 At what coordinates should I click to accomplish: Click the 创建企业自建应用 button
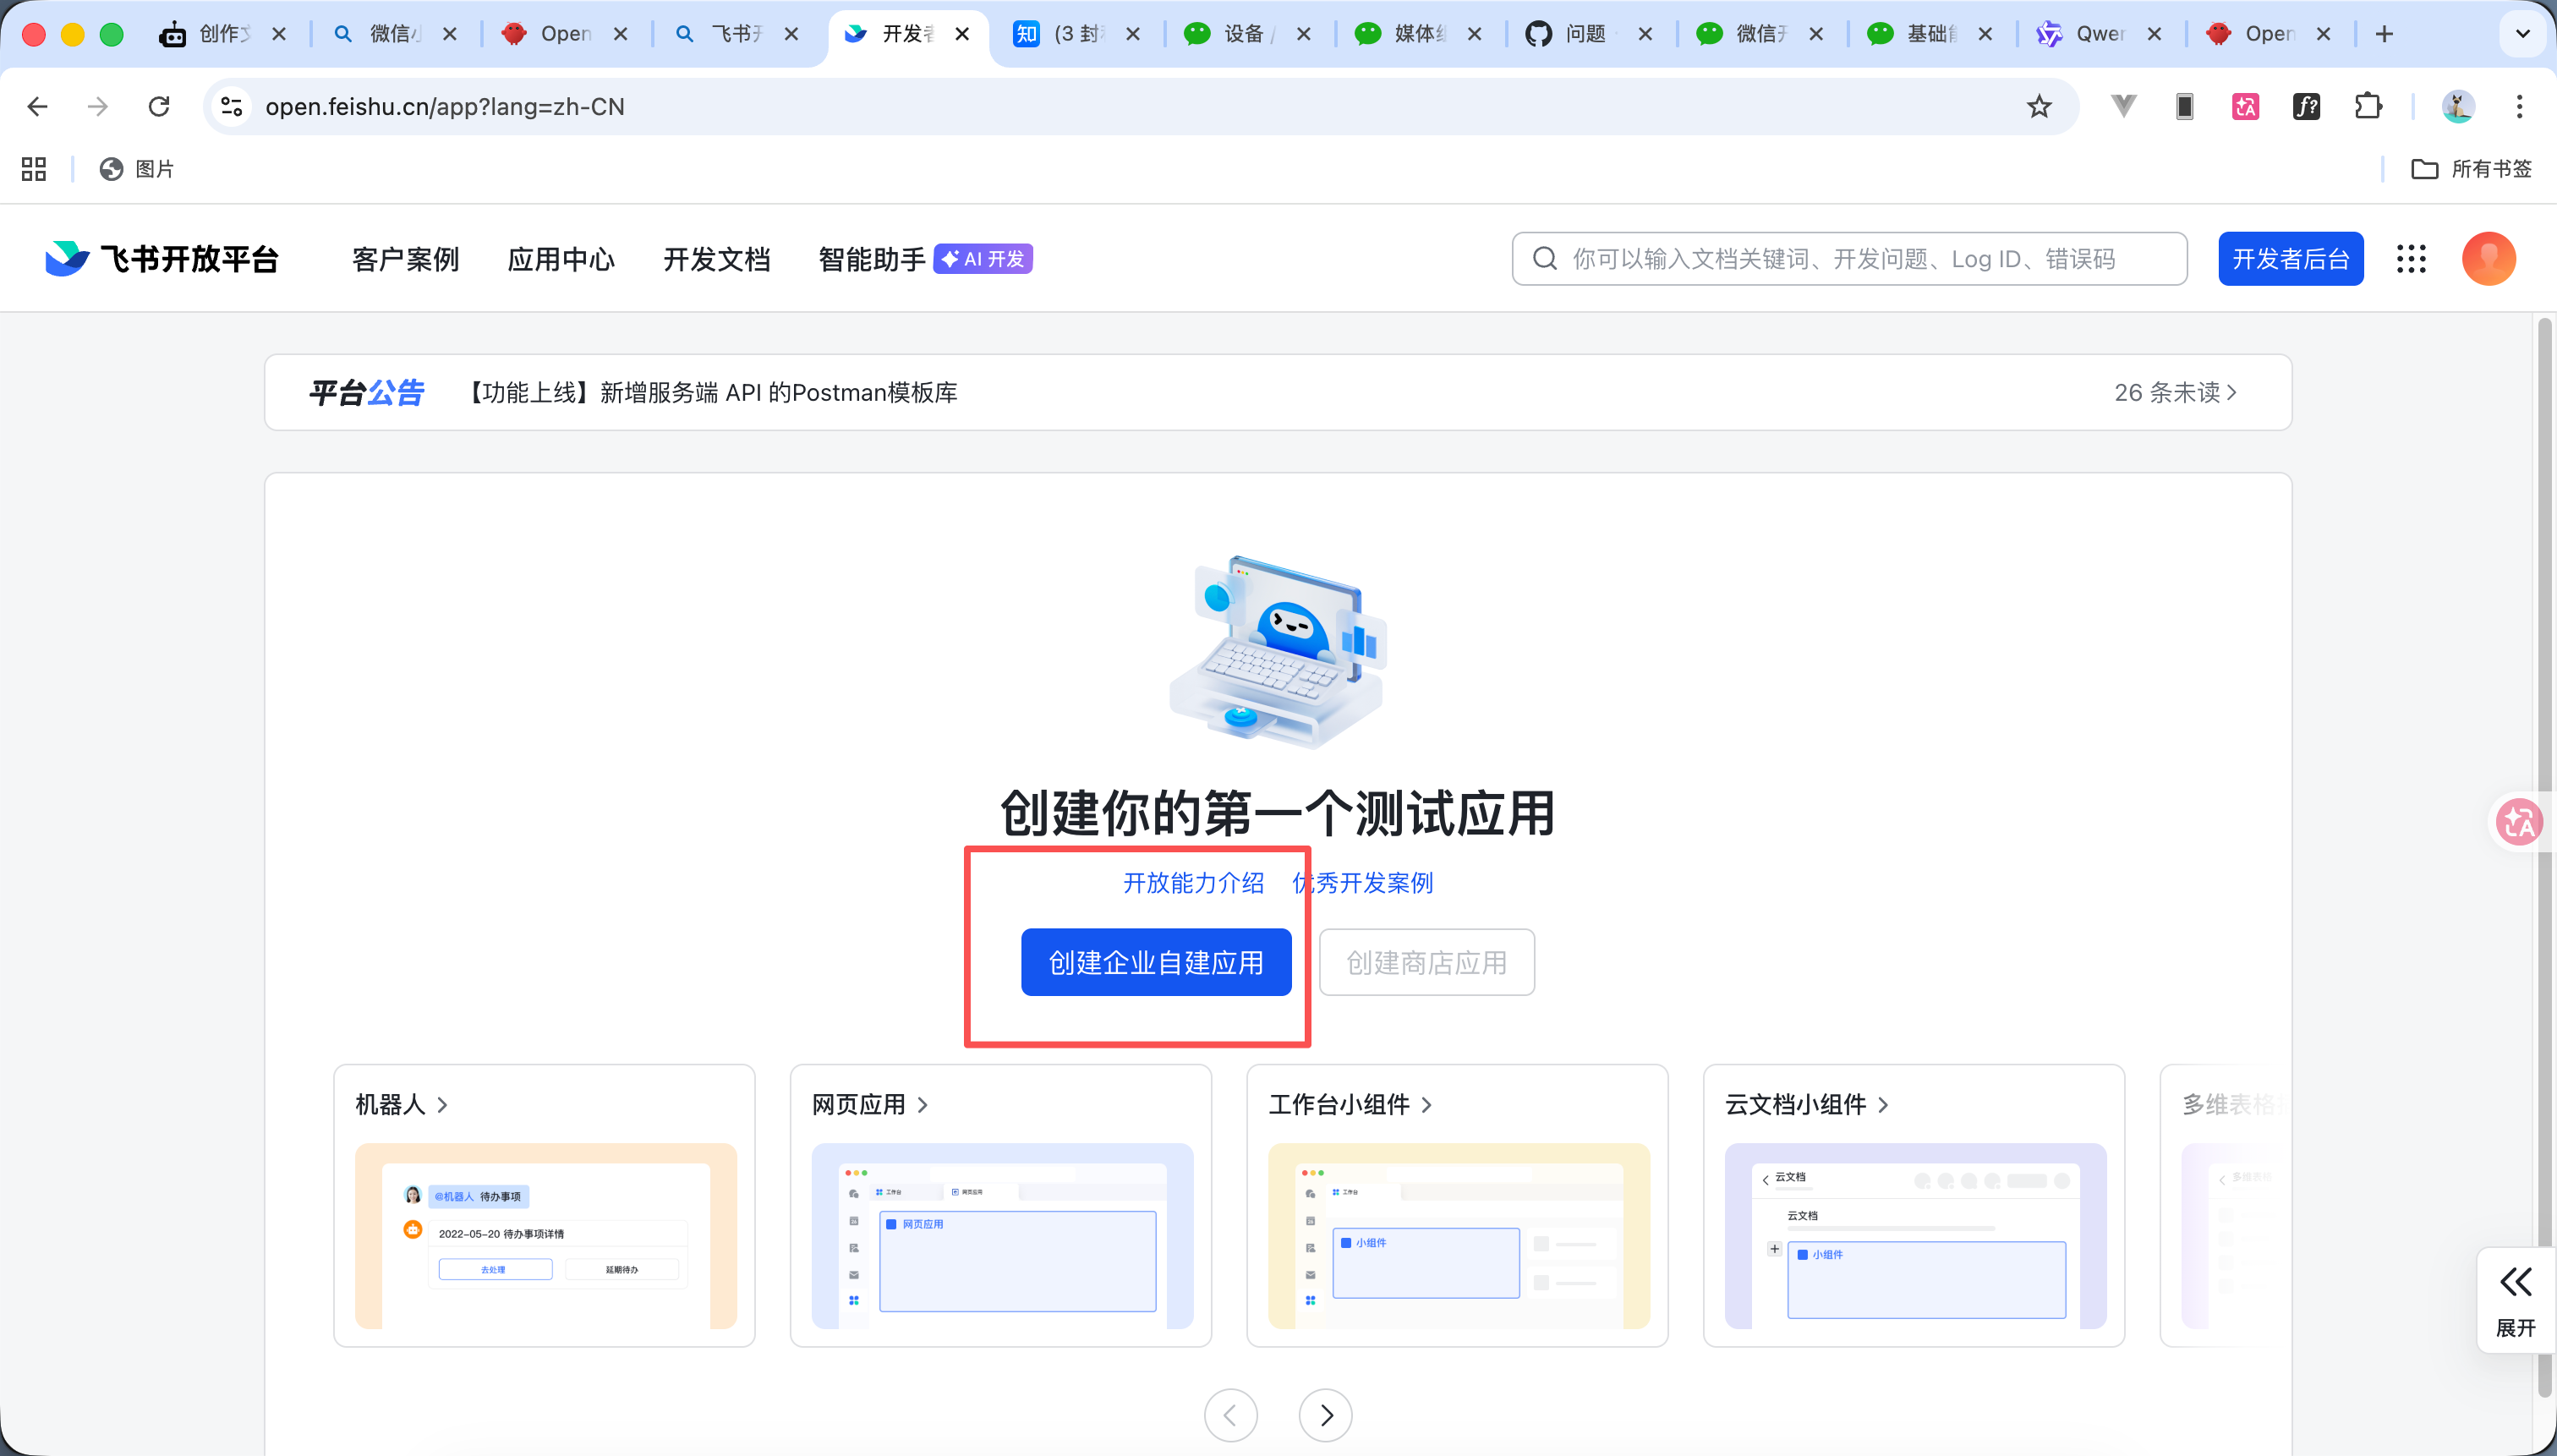pos(1155,961)
